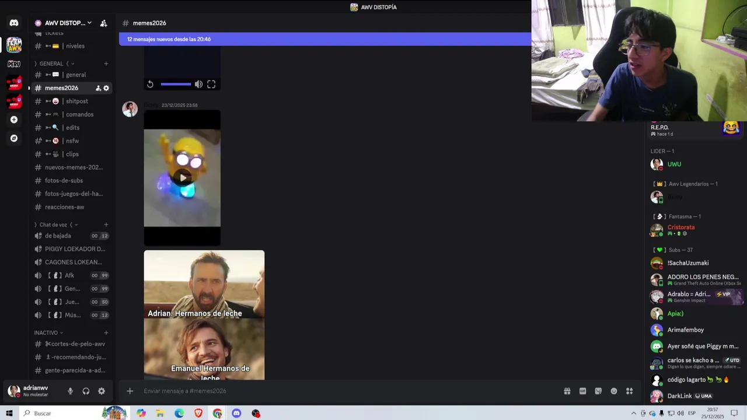Join the de bajada voice channel

tap(71, 236)
